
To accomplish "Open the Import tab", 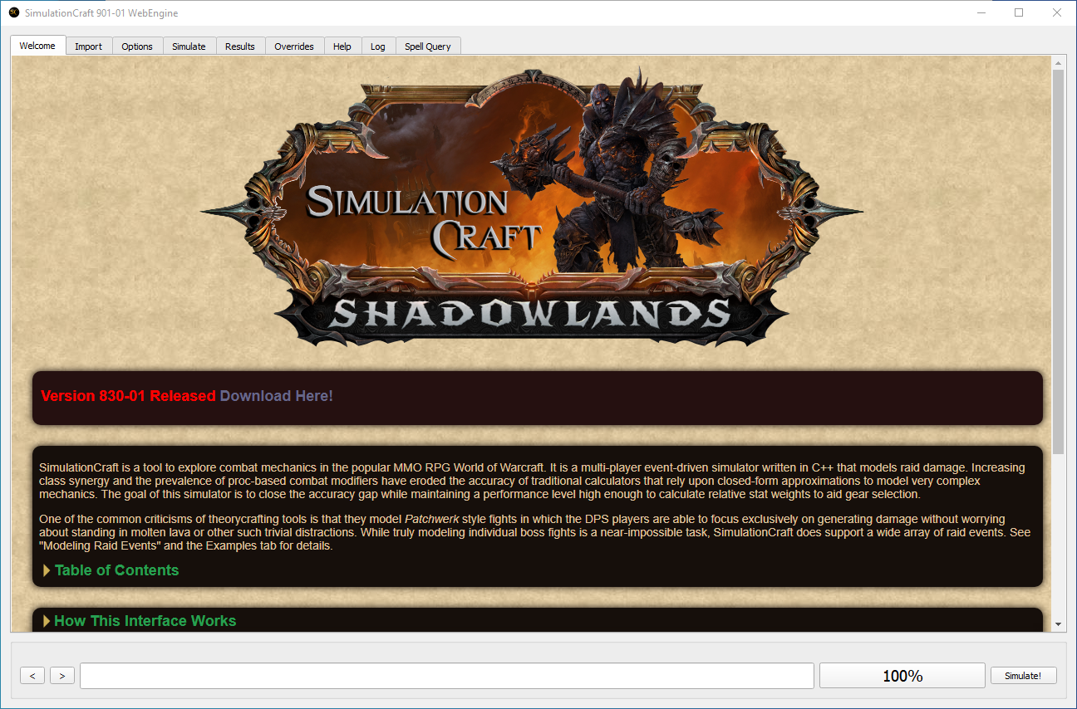I will (88, 46).
